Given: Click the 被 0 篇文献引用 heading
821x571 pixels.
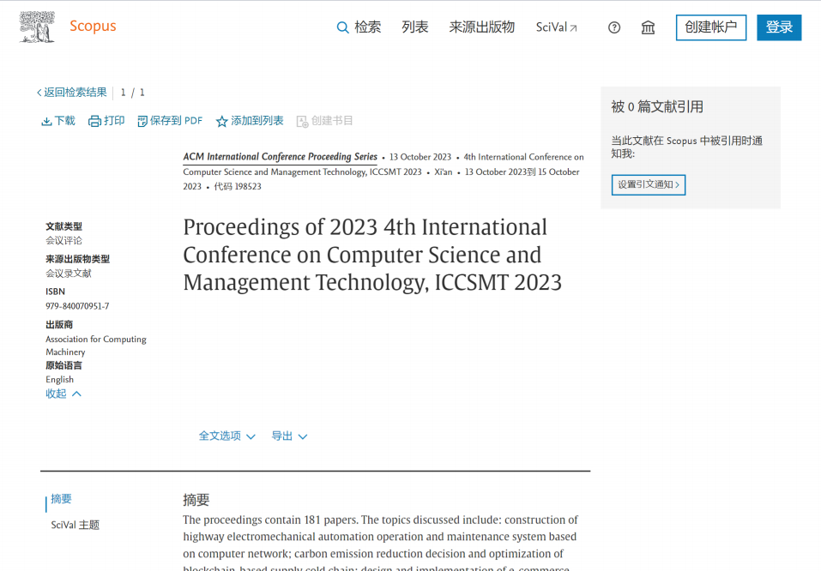Looking at the screenshot, I should (657, 107).
